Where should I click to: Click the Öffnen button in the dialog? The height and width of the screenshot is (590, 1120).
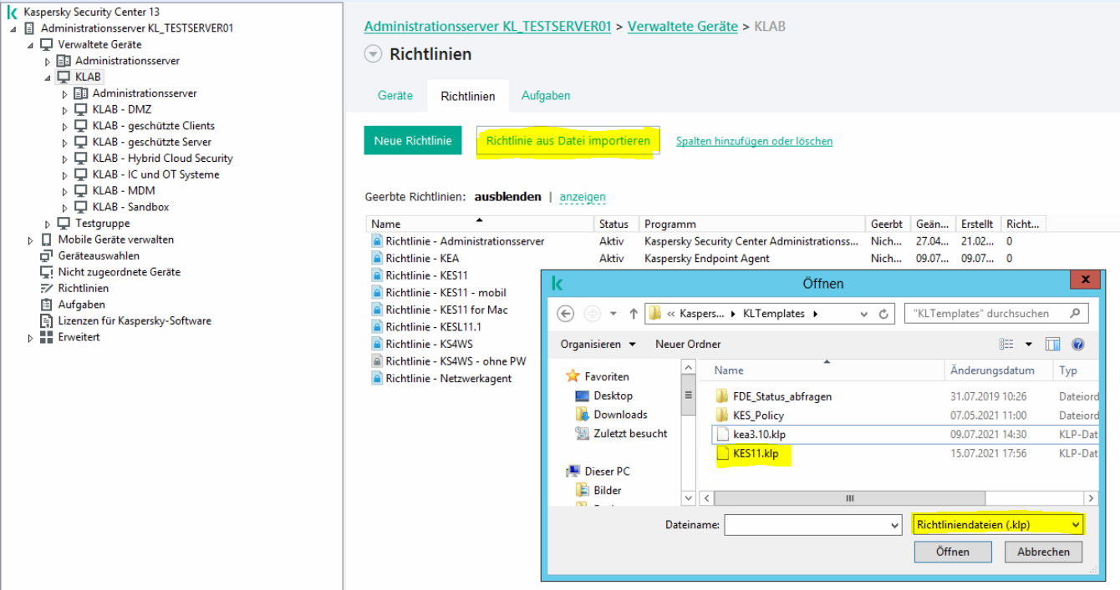coord(953,552)
